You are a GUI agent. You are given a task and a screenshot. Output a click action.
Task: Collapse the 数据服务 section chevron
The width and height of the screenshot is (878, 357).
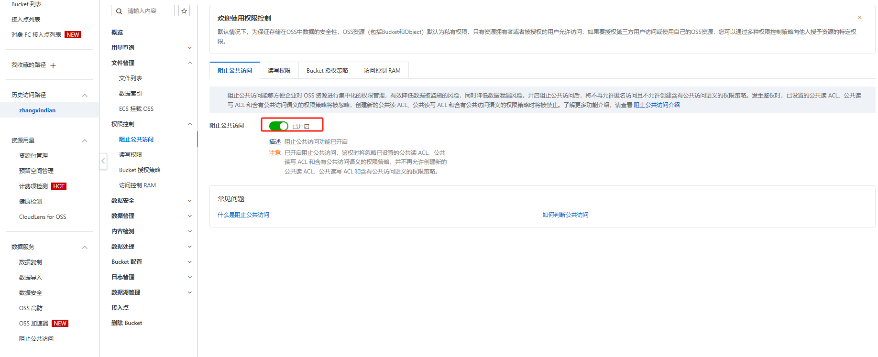click(85, 247)
